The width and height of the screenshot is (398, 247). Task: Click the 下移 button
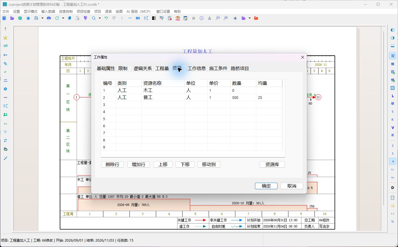coord(185,164)
